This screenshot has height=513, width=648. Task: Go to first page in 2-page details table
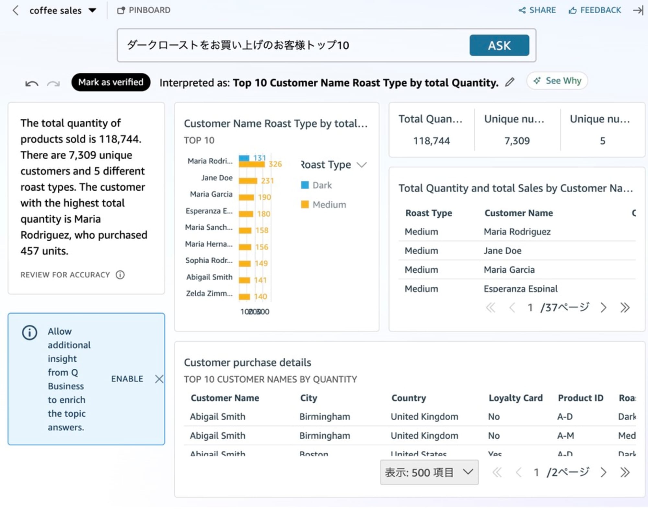(x=497, y=472)
